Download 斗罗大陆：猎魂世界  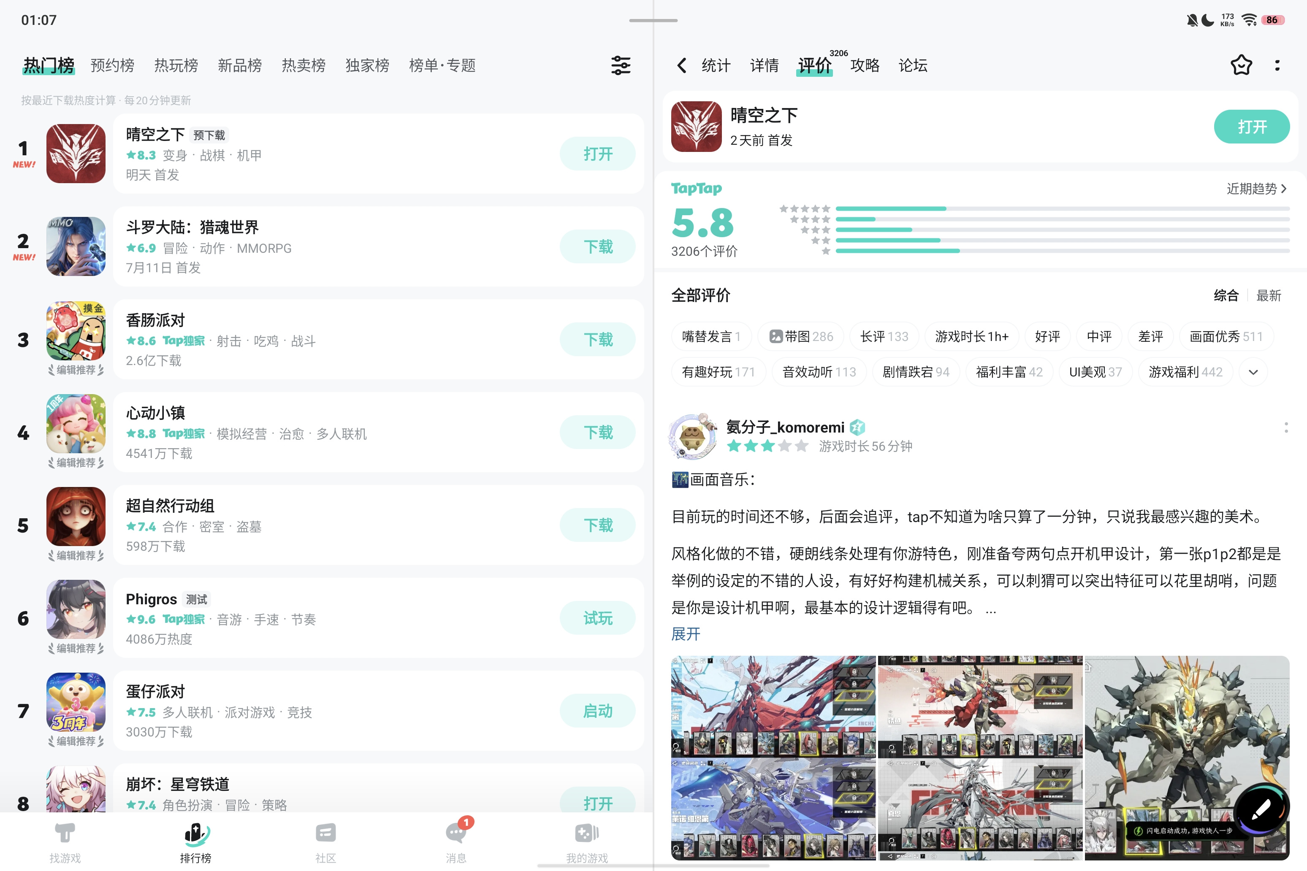[597, 246]
